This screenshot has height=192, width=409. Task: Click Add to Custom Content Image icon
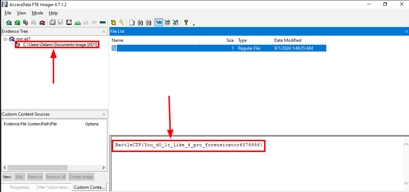click(77, 23)
